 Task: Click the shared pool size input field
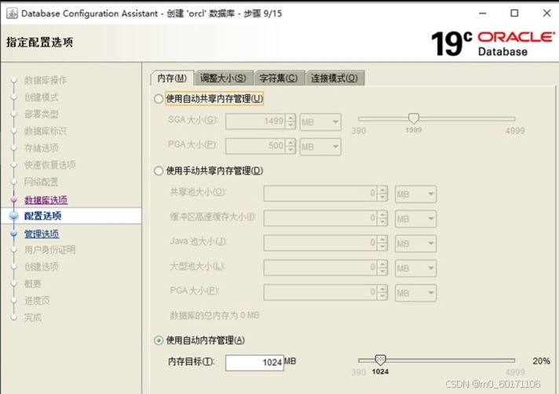click(x=320, y=193)
